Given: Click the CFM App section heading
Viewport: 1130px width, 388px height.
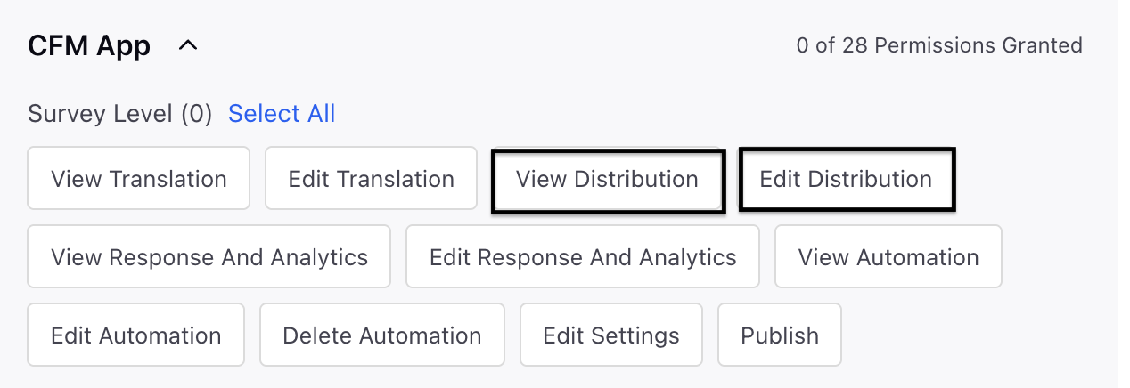Looking at the screenshot, I should pyautogui.click(x=89, y=45).
